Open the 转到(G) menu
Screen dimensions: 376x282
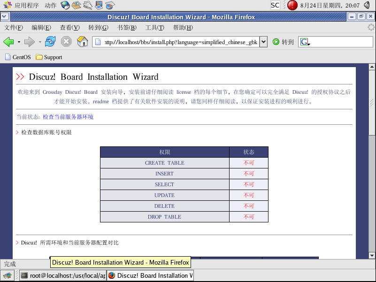pos(98,28)
